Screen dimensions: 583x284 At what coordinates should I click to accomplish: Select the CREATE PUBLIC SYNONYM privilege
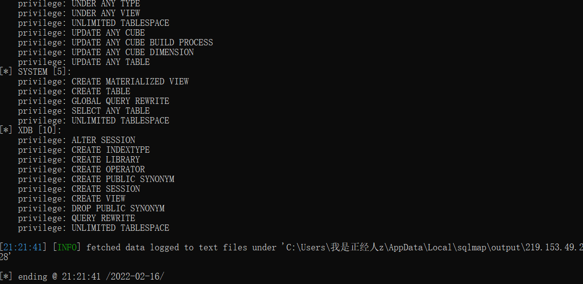click(122, 179)
